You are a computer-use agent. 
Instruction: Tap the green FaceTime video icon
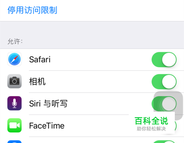14,125
